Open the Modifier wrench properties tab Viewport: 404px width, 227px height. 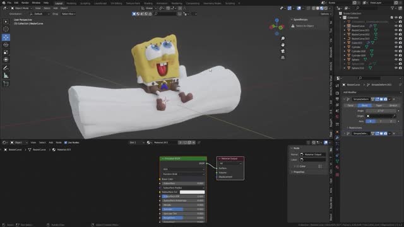point(337,138)
